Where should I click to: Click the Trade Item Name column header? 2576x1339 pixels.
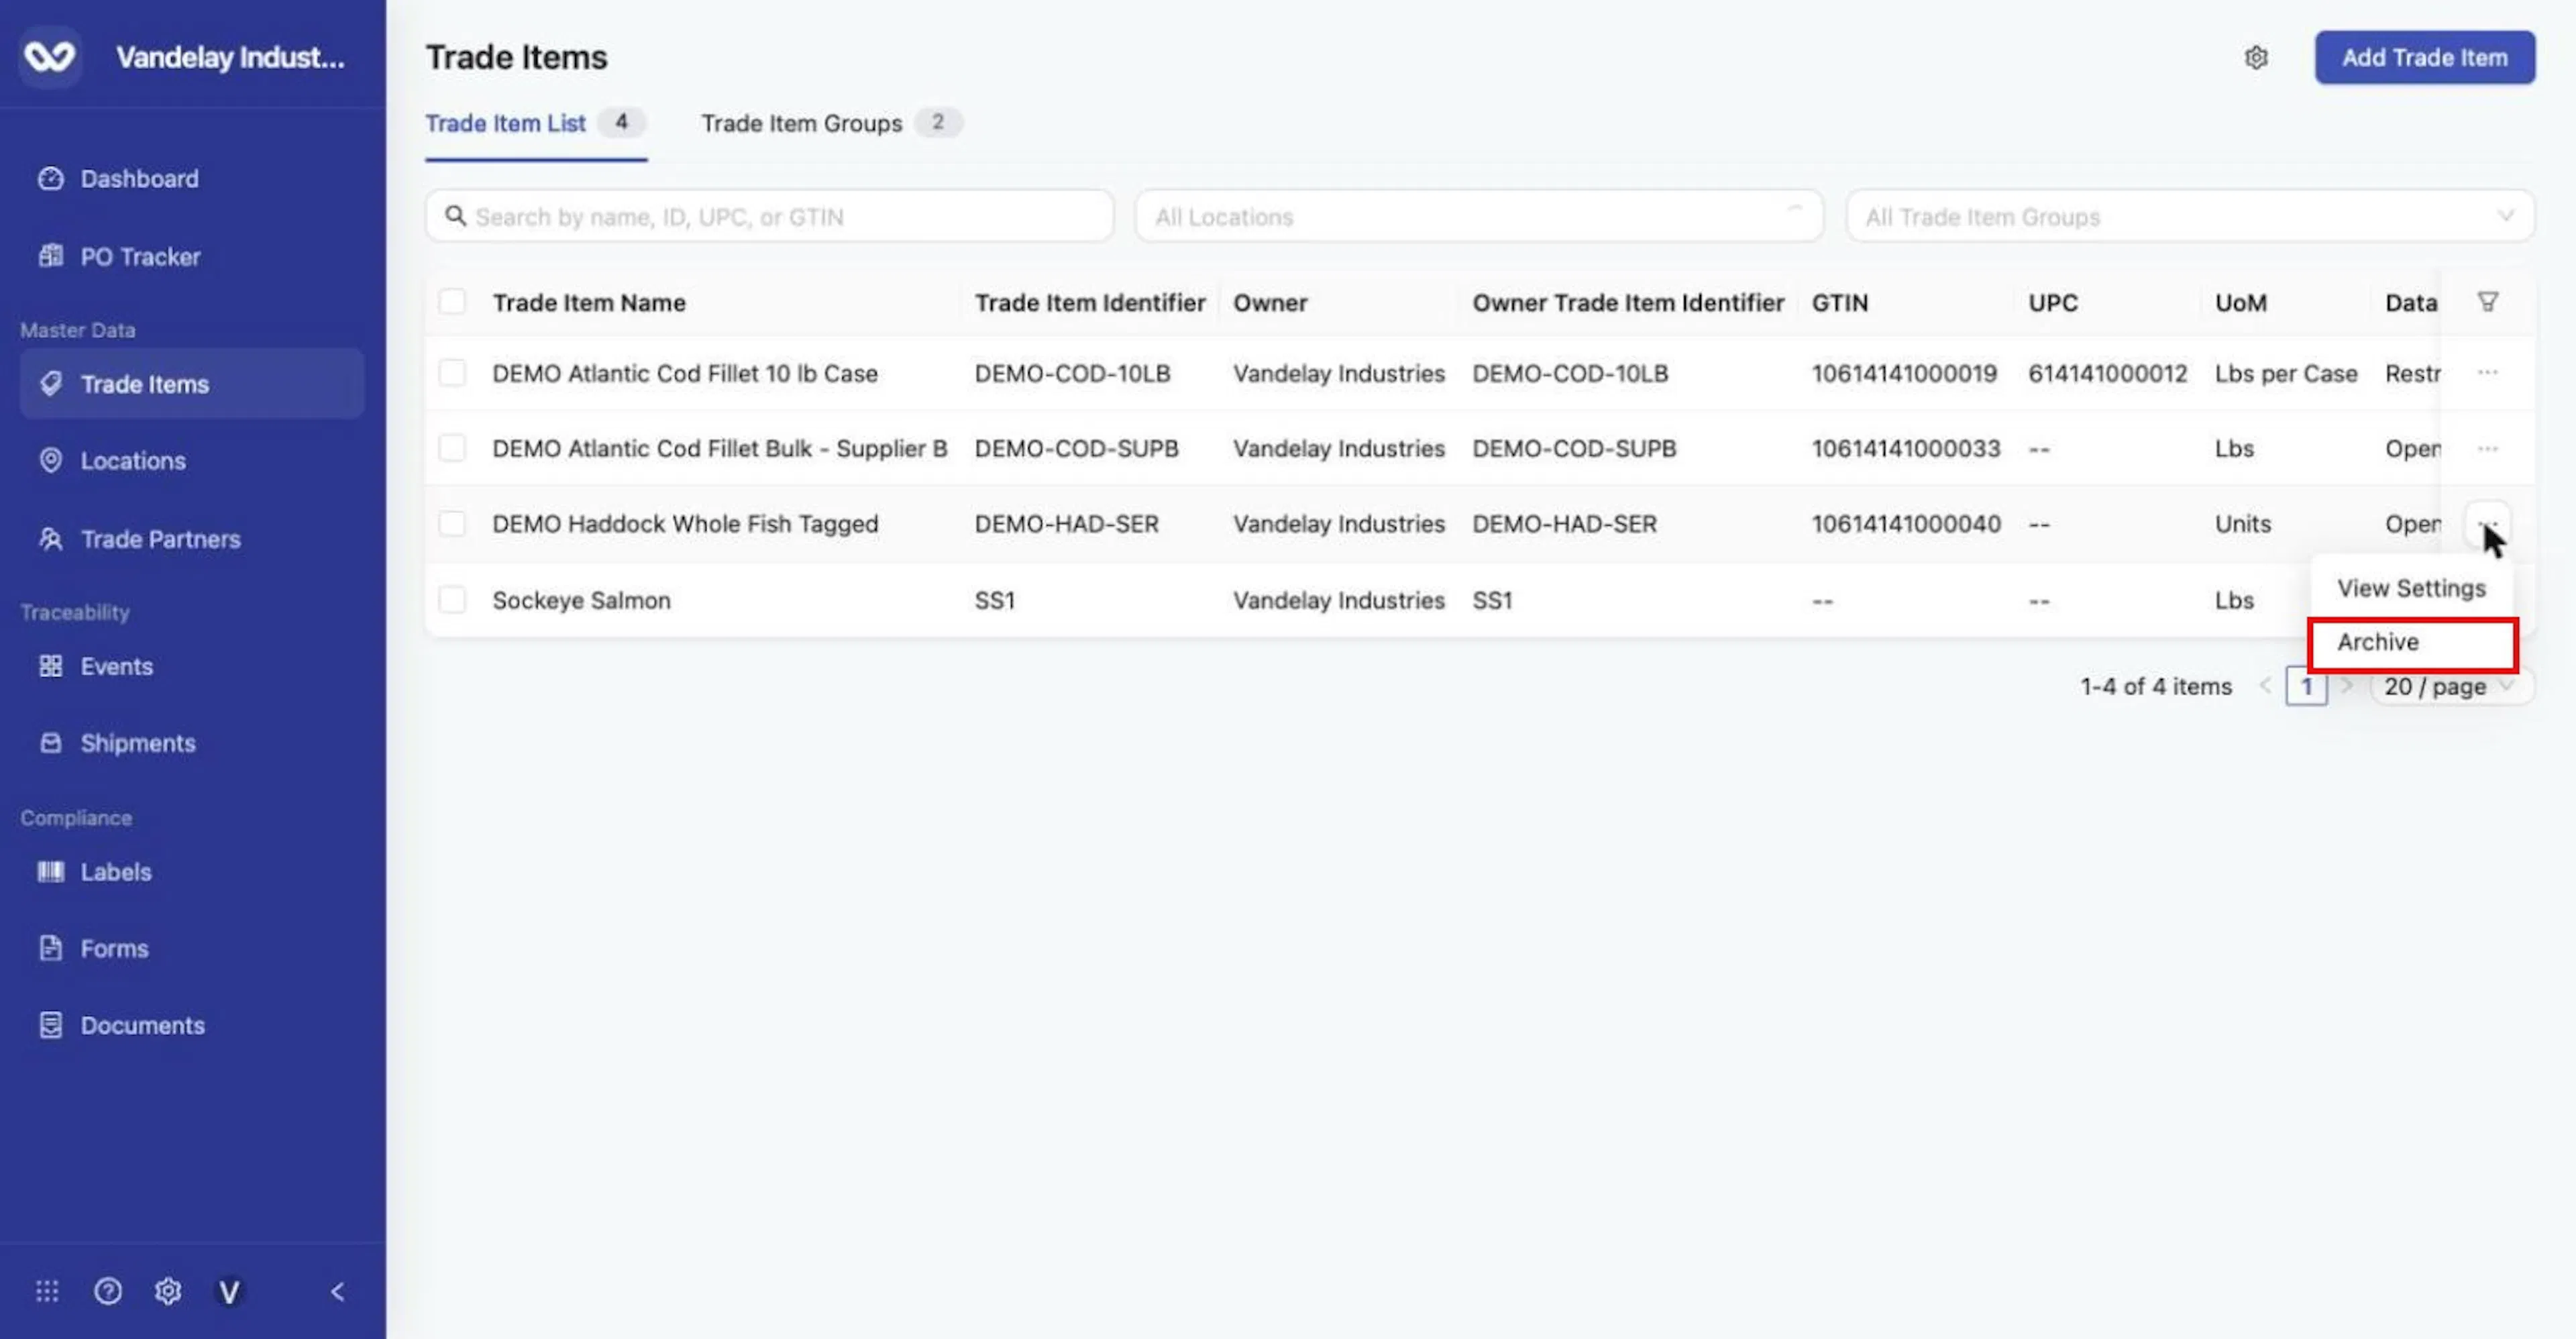click(x=589, y=303)
